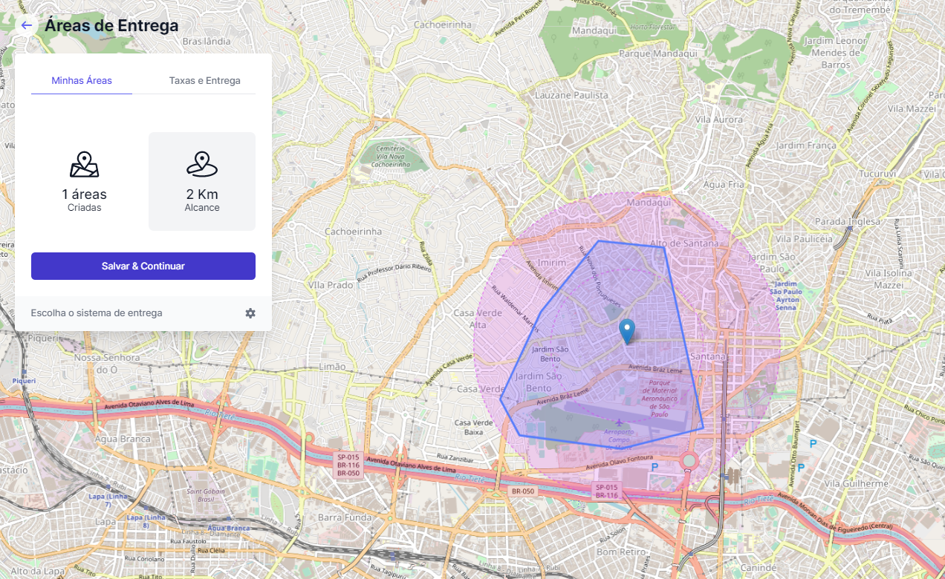The image size is (945, 579).
Task: Open delivery system settings gear
Action: [x=250, y=313]
